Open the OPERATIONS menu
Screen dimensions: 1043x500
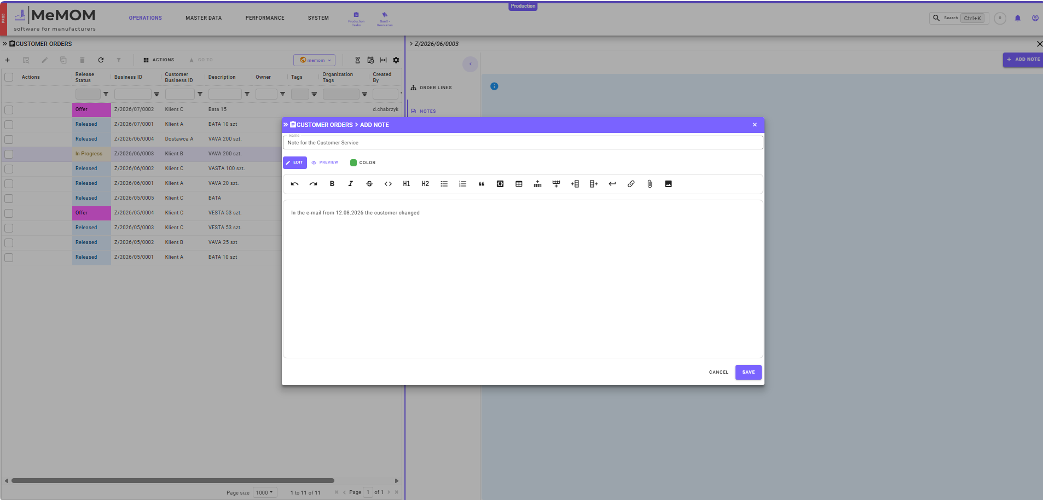[146, 18]
